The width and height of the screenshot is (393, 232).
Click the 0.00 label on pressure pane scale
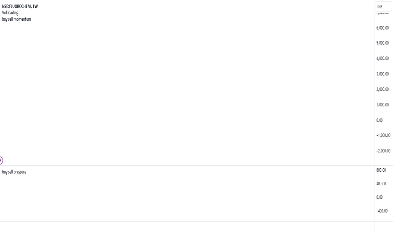click(x=380, y=197)
